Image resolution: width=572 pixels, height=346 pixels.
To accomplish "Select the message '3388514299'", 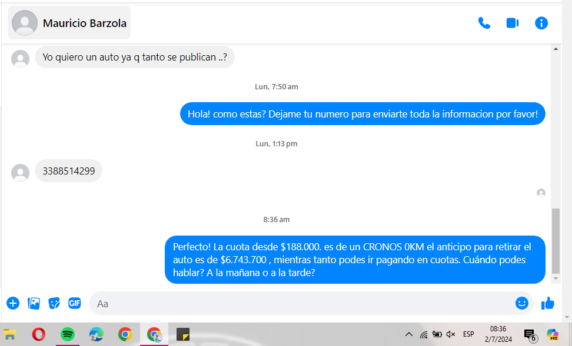I will 69,171.
